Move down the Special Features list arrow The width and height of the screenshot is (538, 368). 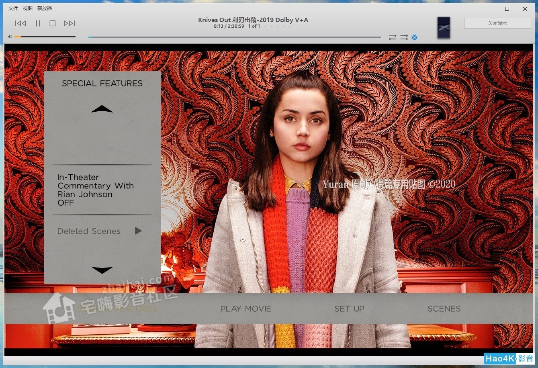[102, 270]
